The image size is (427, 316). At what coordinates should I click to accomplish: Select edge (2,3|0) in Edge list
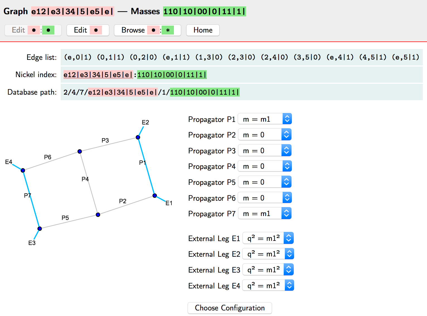click(x=242, y=57)
